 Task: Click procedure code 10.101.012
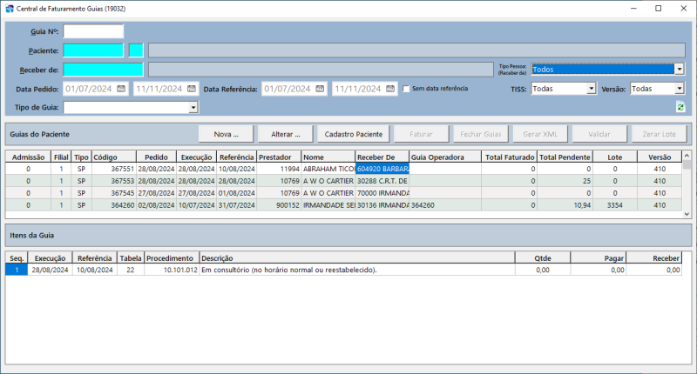pyautogui.click(x=172, y=270)
